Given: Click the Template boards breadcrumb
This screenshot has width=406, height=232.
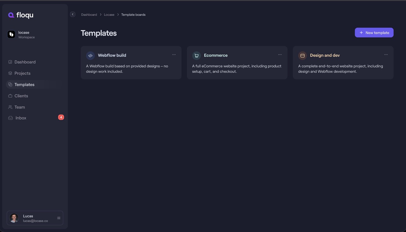Looking at the screenshot, I should 133,15.
